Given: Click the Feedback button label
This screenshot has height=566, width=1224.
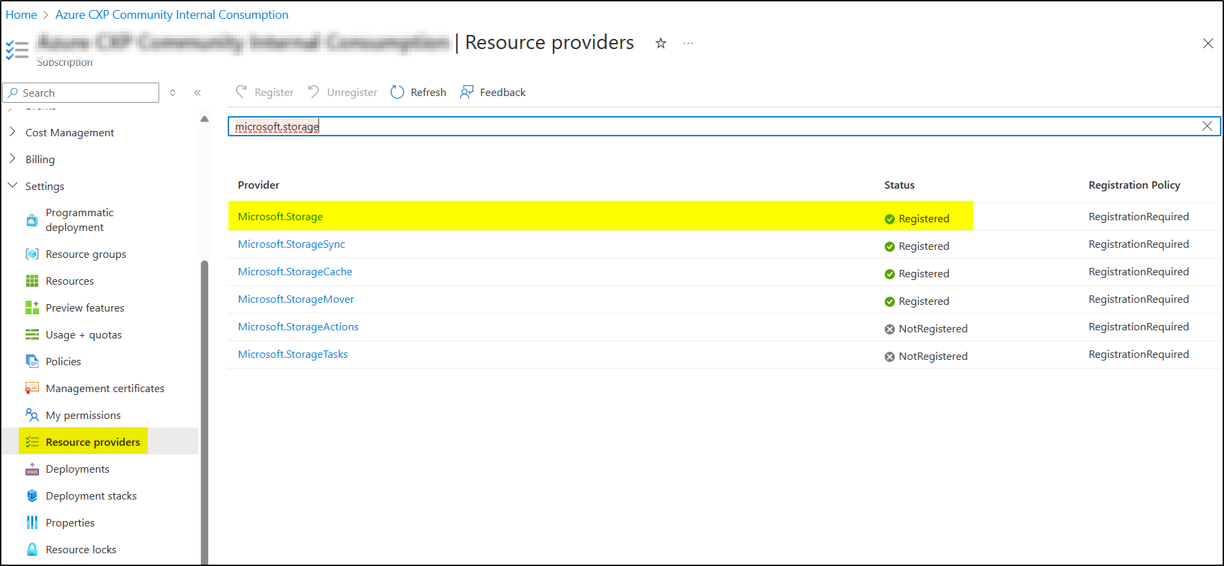Looking at the screenshot, I should 502,92.
